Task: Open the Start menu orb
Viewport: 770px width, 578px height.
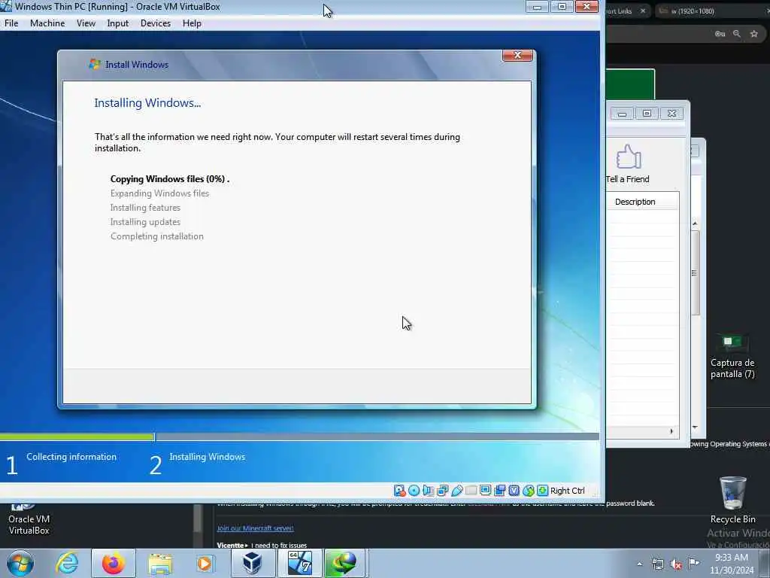Action: click(20, 563)
